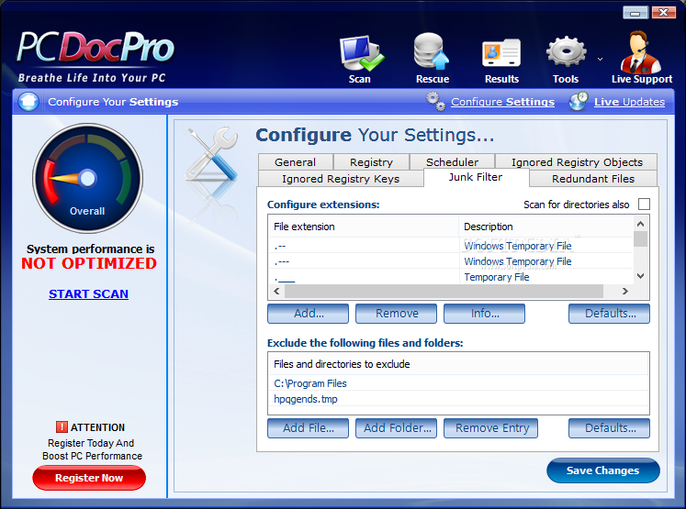Expand the Tools dropdown arrow
Viewport: 686px width, 509px height.
pos(601,59)
